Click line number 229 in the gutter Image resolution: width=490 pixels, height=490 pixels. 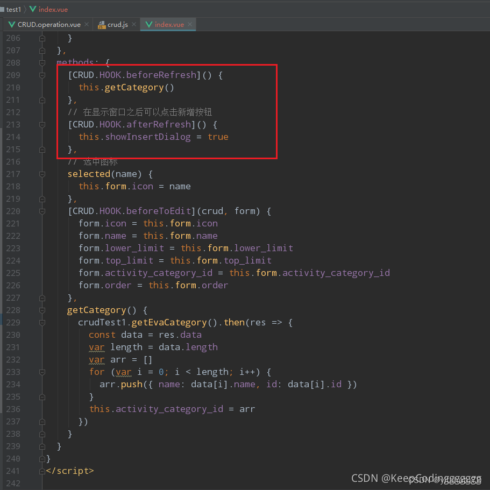click(x=13, y=323)
